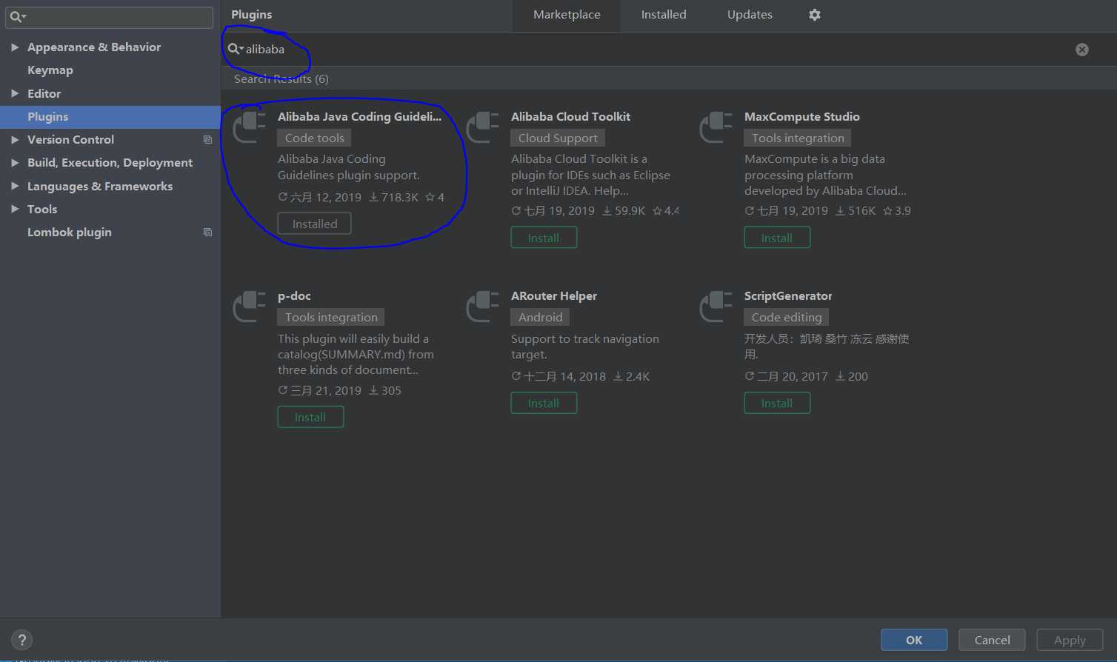Click the 516K downloads on MaxCompute Studio
The width and height of the screenshot is (1117, 662).
pyautogui.click(x=856, y=210)
